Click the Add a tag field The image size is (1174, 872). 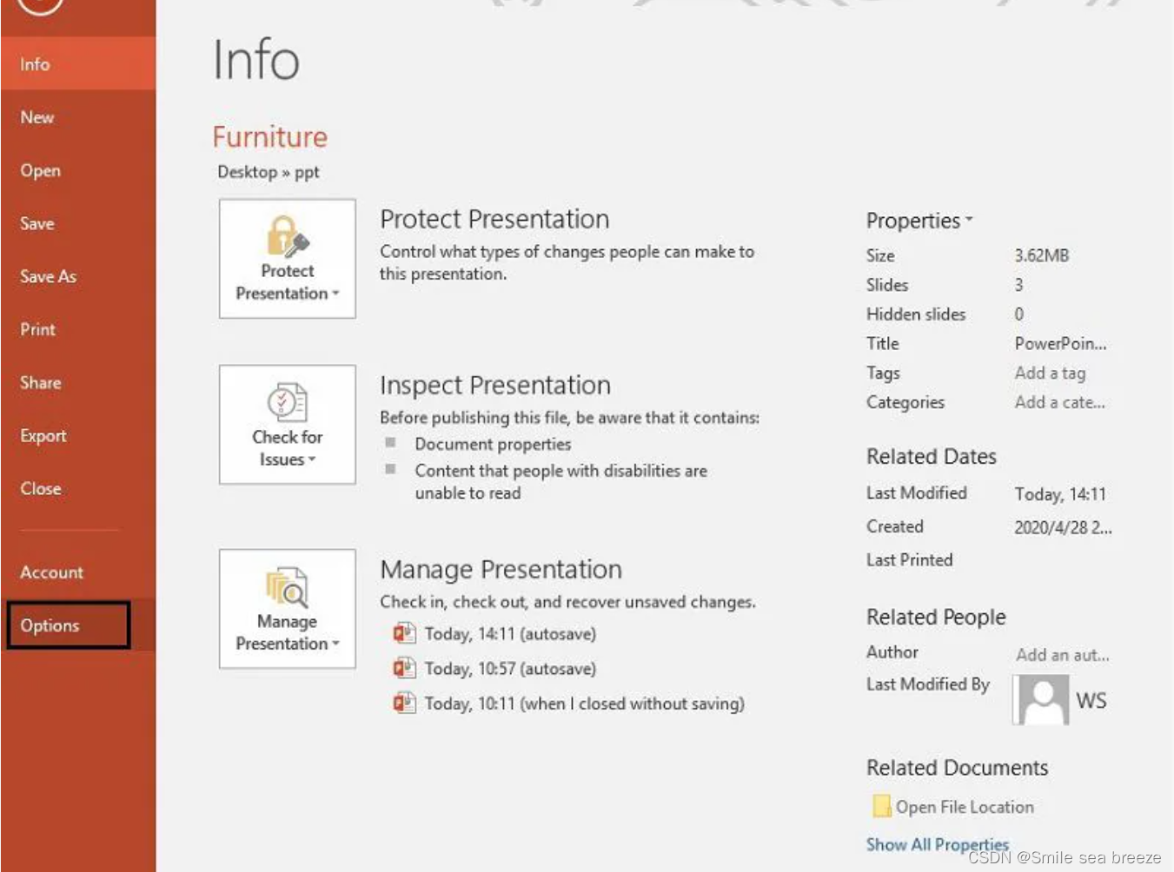pyautogui.click(x=1050, y=373)
